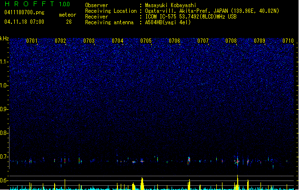Click the 0706 time marker

coord(174,41)
